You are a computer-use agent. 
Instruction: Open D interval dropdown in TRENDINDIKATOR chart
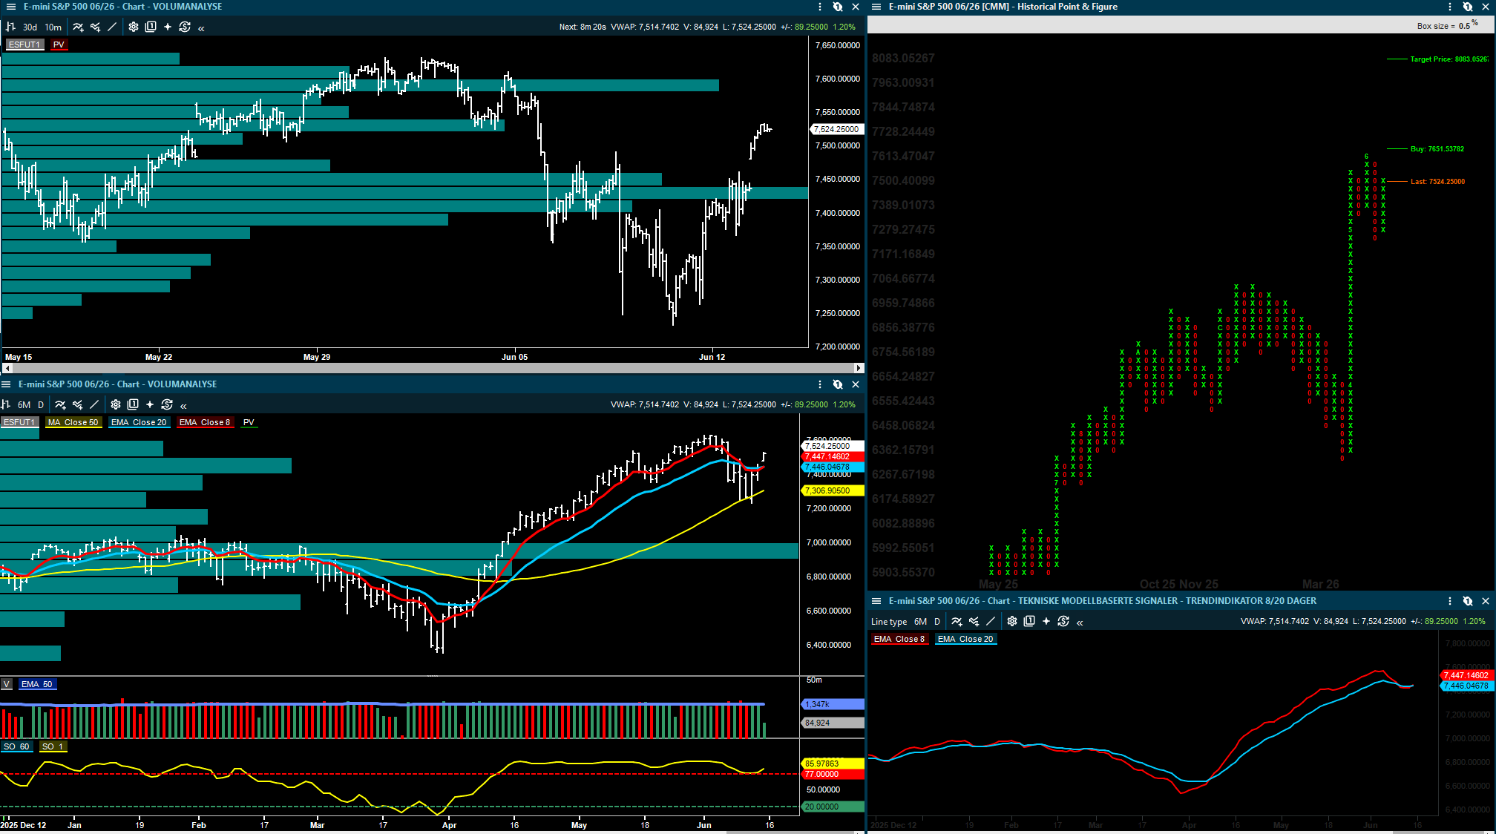[x=937, y=622]
